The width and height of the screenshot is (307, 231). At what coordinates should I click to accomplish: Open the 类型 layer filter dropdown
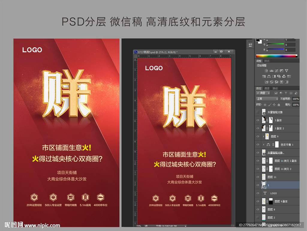(263, 93)
